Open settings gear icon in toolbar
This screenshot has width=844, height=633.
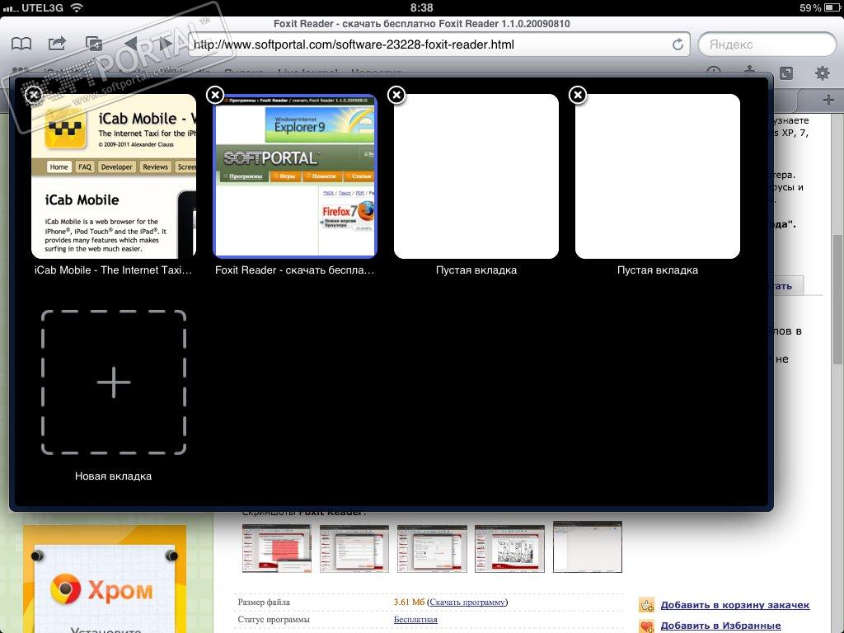(x=822, y=73)
